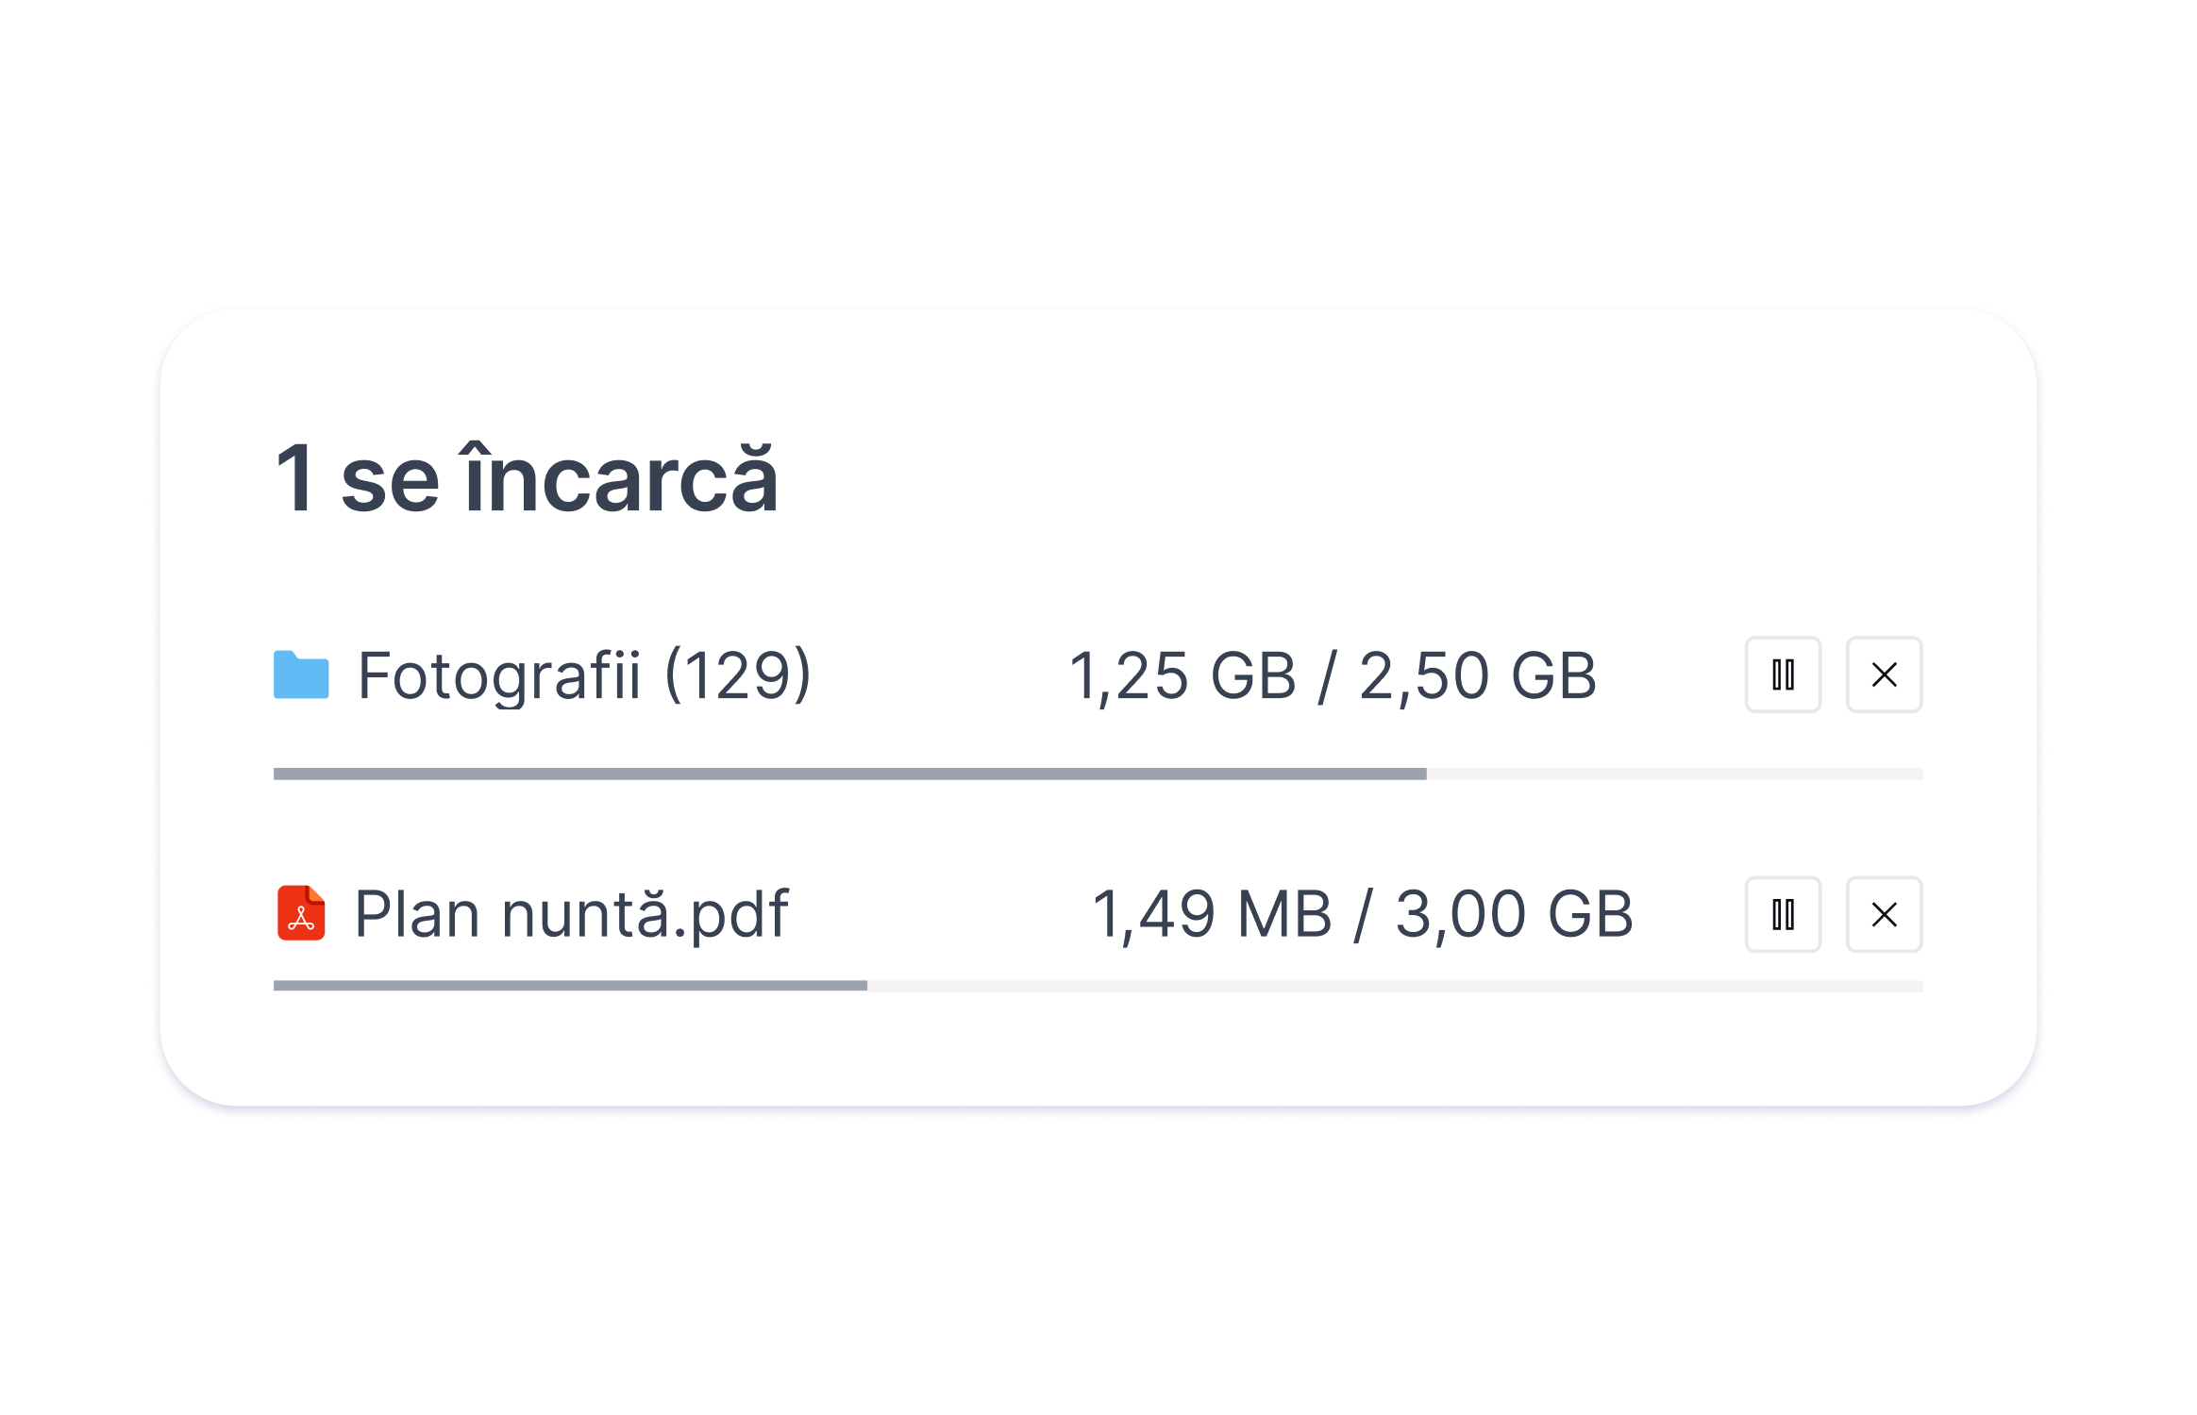Pause the Fotografii (129) folder upload
Viewport: 2197px width, 1415px height.
click(x=1783, y=674)
